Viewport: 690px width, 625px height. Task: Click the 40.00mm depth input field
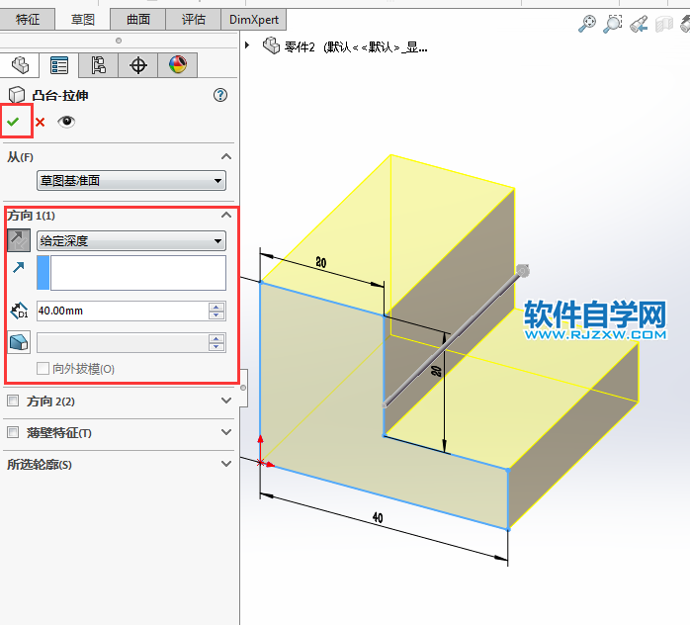pos(123,311)
